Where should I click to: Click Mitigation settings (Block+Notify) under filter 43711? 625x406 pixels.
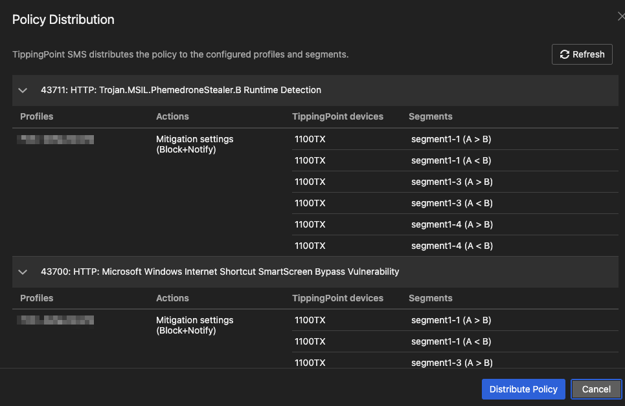point(194,144)
